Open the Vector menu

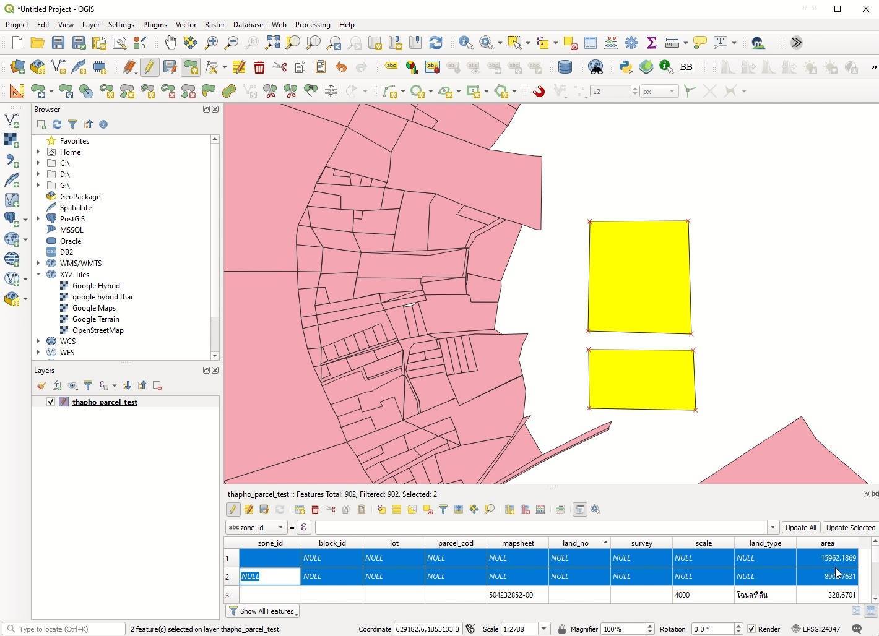point(186,25)
